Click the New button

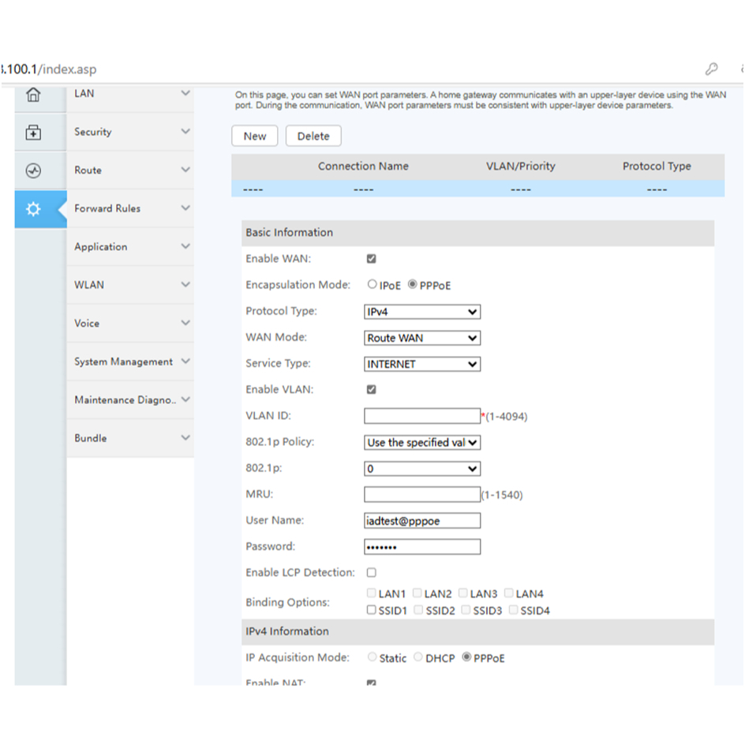pos(255,136)
